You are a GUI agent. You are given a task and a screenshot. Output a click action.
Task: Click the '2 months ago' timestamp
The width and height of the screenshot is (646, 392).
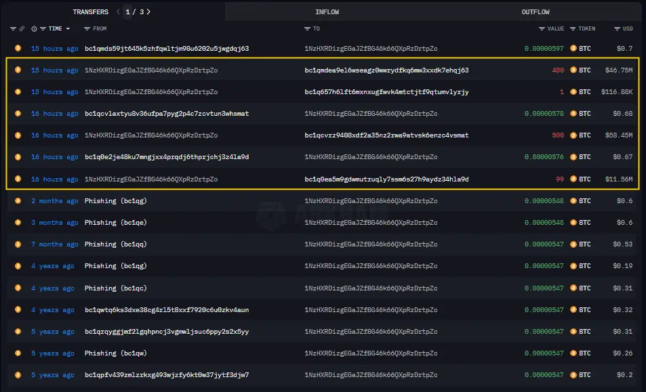click(54, 201)
